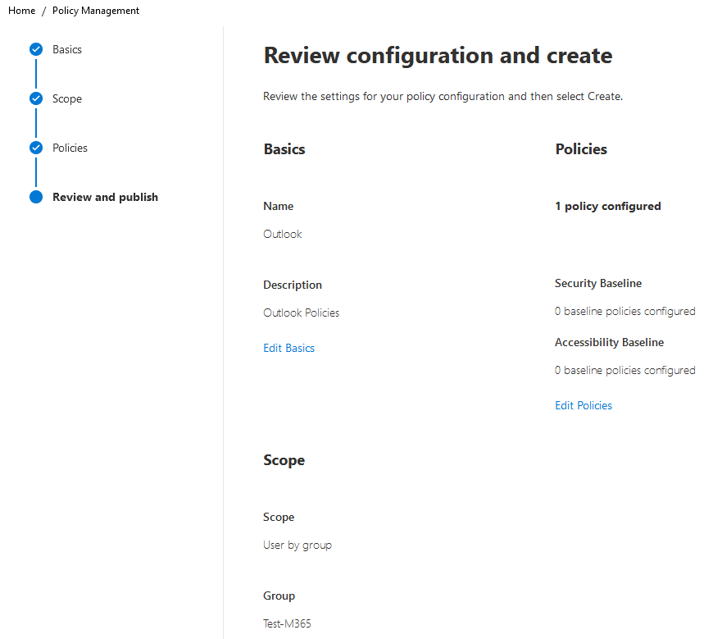This screenshot has width=713, height=639.
Task: Click the Scope step checkmark icon
Action: click(36, 98)
